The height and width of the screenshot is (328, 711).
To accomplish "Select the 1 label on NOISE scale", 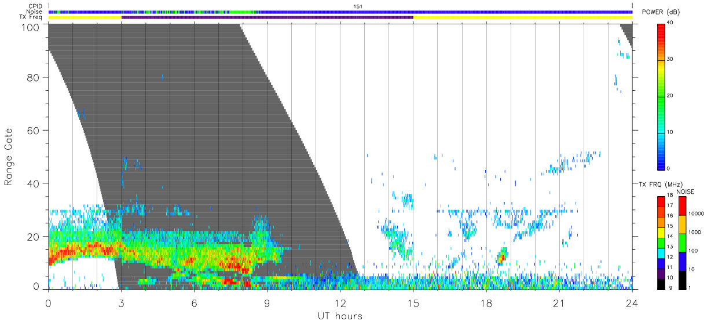I will [690, 288].
